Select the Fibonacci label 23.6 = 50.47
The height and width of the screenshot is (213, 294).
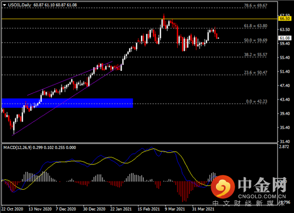point(256,72)
